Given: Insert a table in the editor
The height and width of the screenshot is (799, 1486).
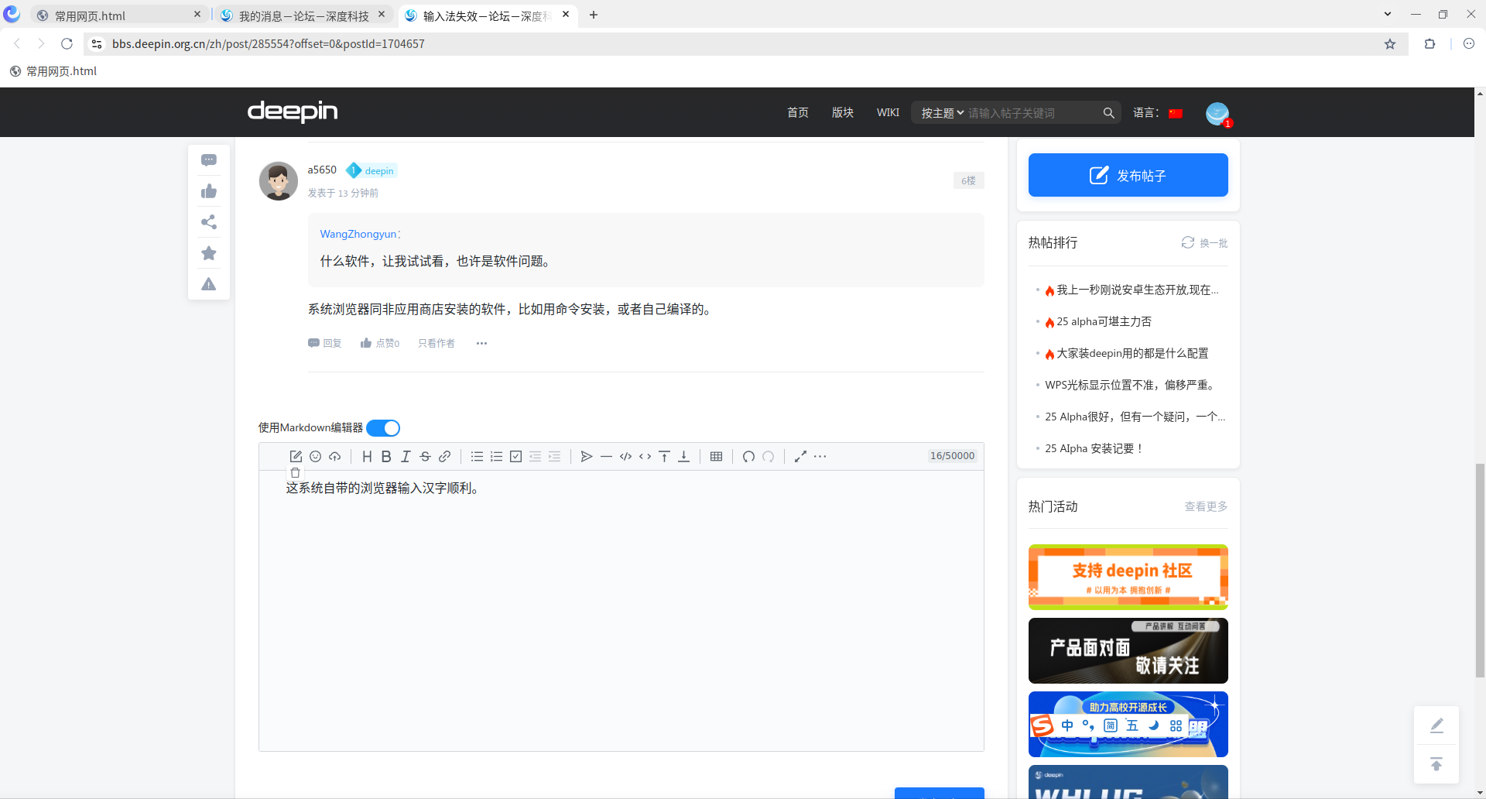Looking at the screenshot, I should 716,457.
